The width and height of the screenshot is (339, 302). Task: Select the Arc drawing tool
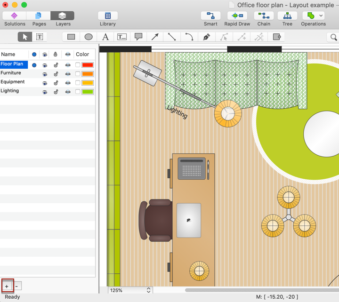[189, 37]
